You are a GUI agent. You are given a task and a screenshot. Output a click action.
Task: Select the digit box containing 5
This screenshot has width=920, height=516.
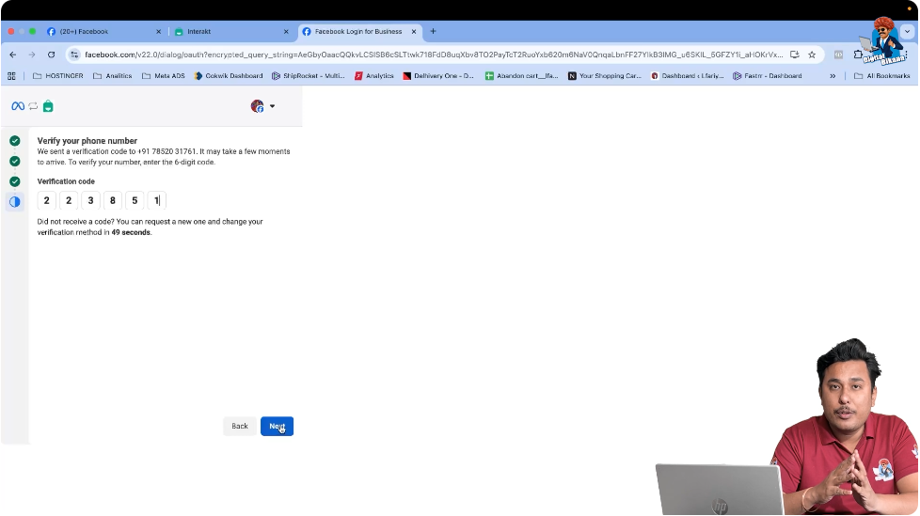(135, 200)
